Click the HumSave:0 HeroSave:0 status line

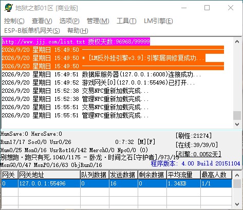(31, 134)
